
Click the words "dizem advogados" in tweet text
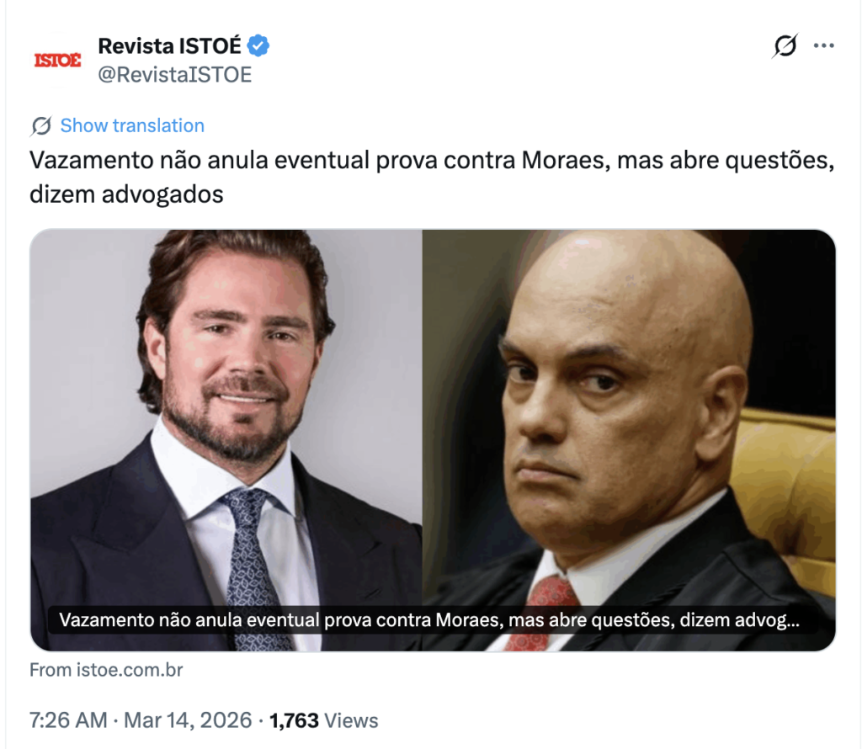(126, 194)
